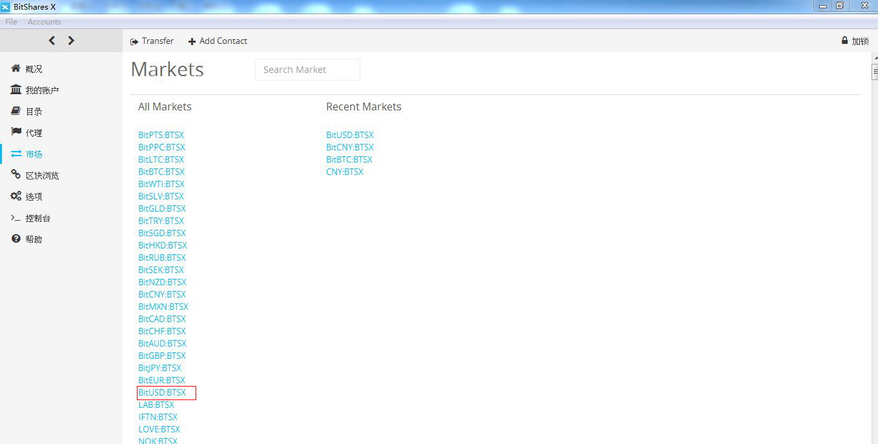Open IFTN:BTSX market link
The height and width of the screenshot is (444, 878).
(x=158, y=417)
